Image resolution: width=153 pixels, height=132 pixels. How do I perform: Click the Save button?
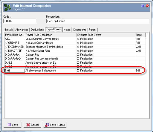13,125
